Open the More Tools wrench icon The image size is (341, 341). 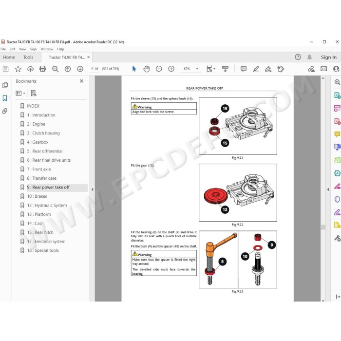click(x=337, y=238)
